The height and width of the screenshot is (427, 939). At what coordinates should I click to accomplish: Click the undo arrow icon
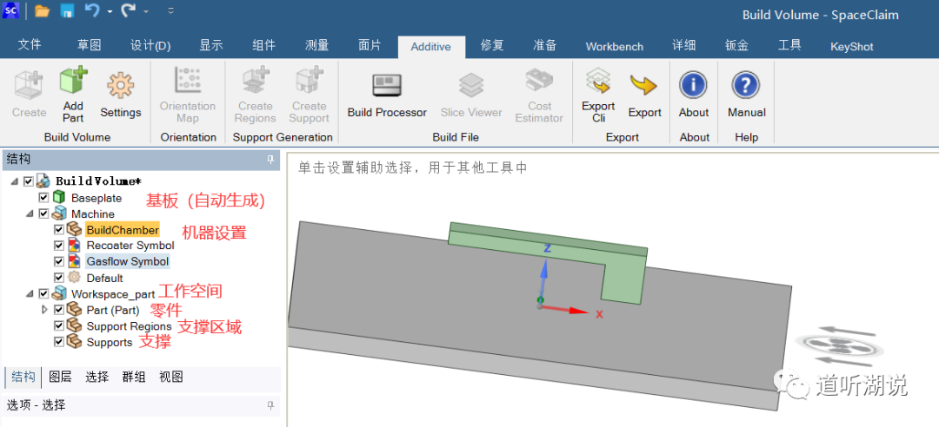[91, 10]
